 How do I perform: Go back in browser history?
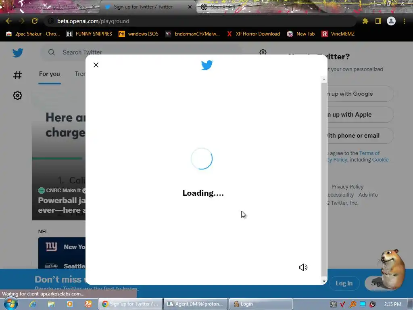(x=9, y=21)
